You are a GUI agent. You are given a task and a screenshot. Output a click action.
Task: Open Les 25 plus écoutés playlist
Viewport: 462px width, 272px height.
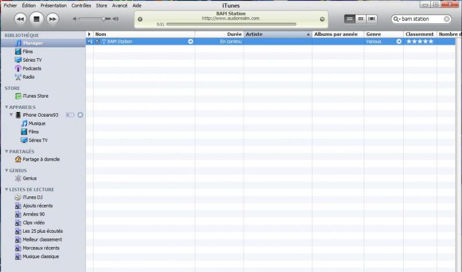(43, 231)
